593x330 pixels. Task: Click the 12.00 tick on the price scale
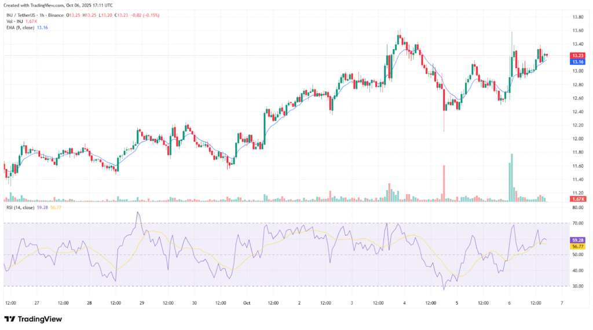pyautogui.click(x=577, y=139)
